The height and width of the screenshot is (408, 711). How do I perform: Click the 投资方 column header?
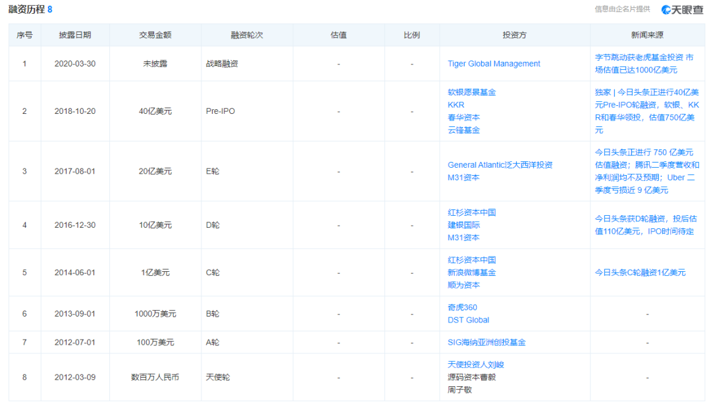point(514,36)
